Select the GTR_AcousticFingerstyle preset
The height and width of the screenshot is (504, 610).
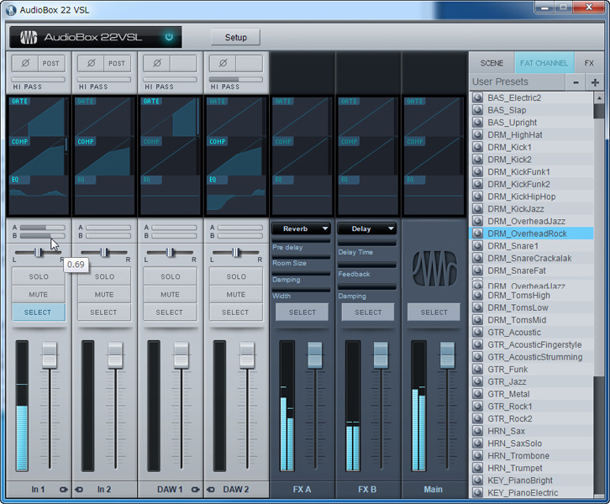(x=532, y=344)
